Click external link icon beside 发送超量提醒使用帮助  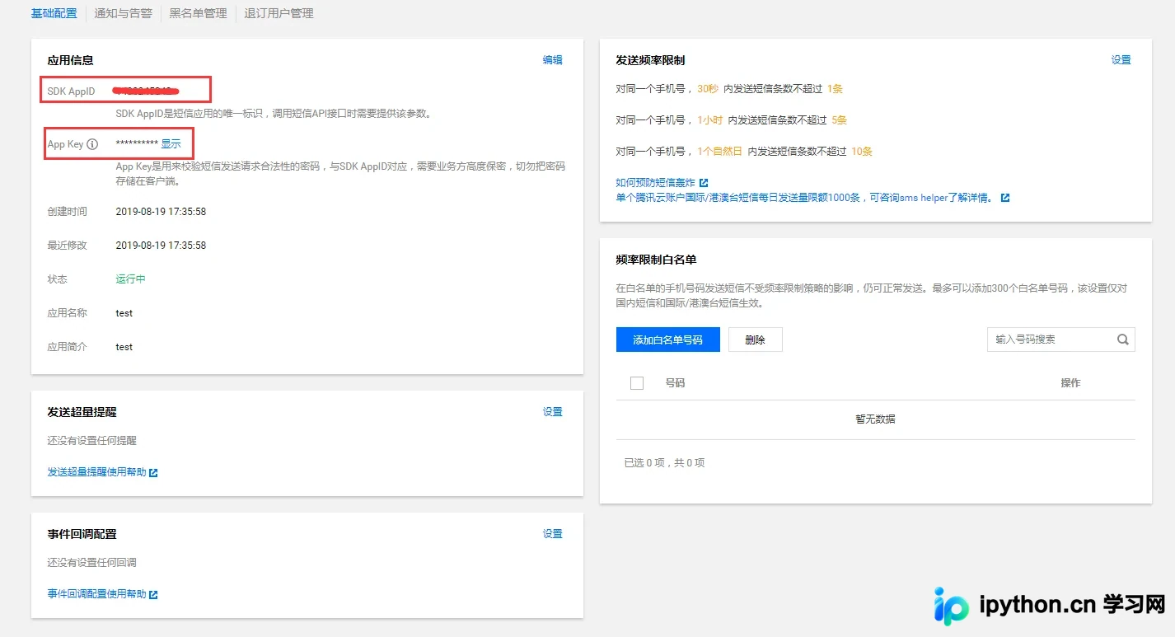coord(153,473)
